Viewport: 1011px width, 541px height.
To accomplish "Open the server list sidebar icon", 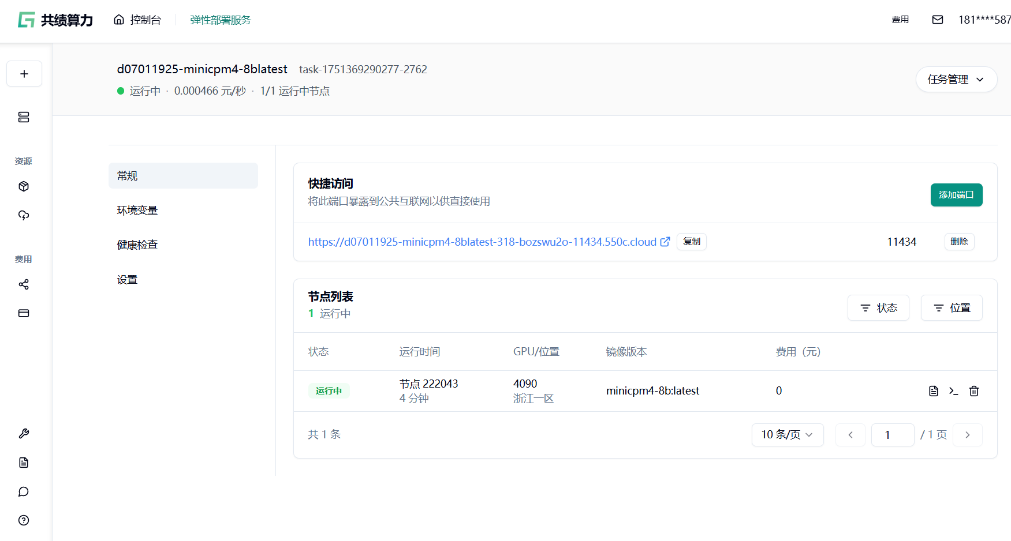I will pyautogui.click(x=24, y=117).
